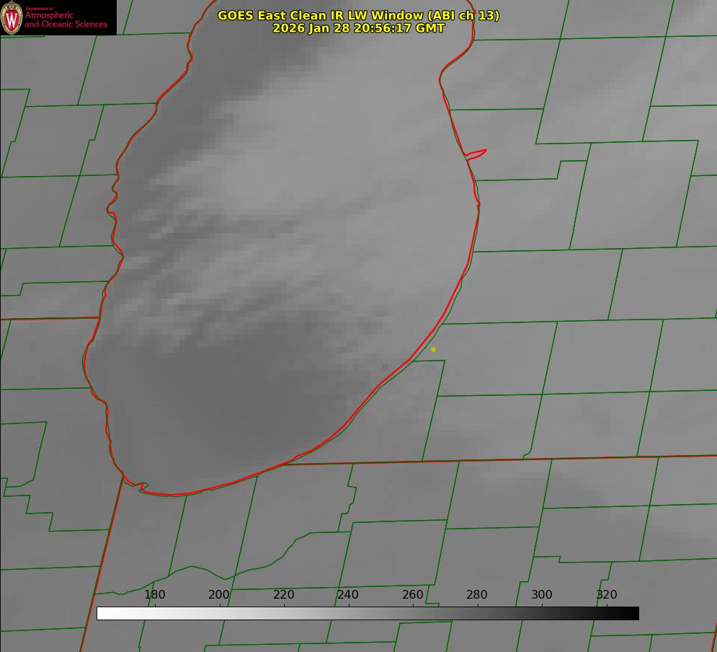Click the white end of the colorbar

point(102,613)
